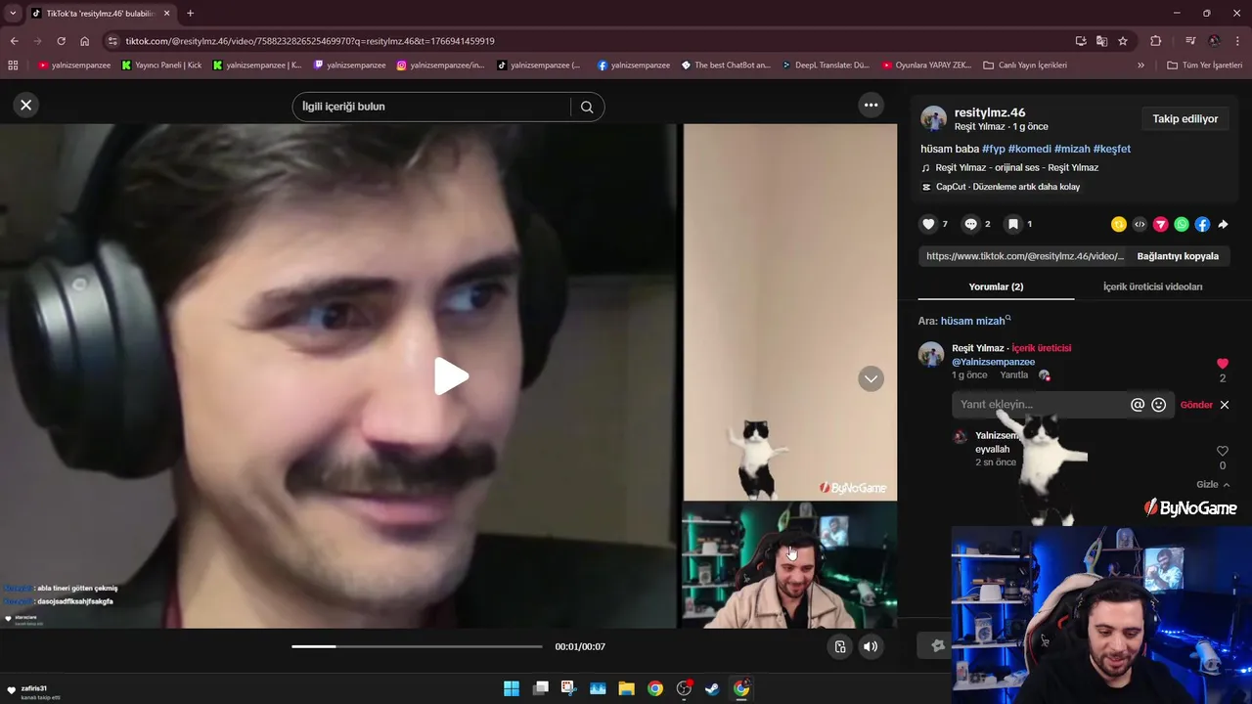1252x704 pixels.
Task: Open the tab search dropdown arrow
Action: pyautogui.click(x=13, y=13)
